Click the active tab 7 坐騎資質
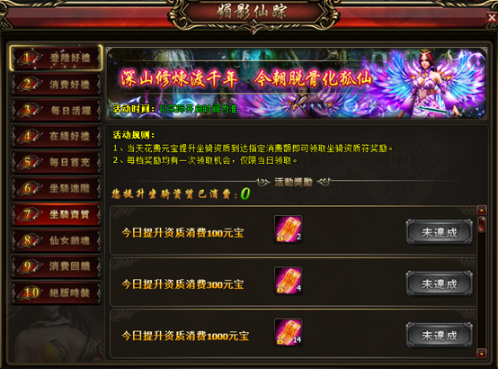The height and width of the screenshot is (369, 498). pyautogui.click(x=57, y=214)
